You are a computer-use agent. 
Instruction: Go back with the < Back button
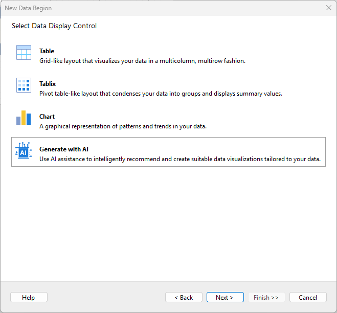(x=184, y=297)
